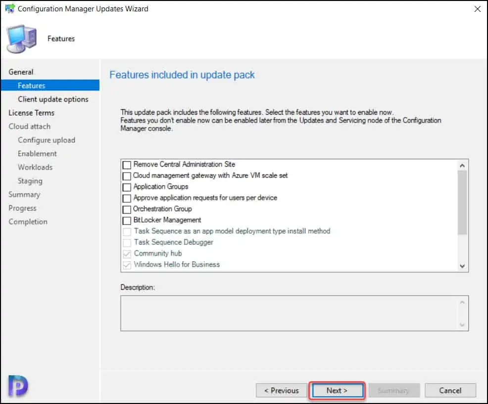Jump to the Summary step in sidebar
Viewport: 488px width, 404px height.
[24, 194]
